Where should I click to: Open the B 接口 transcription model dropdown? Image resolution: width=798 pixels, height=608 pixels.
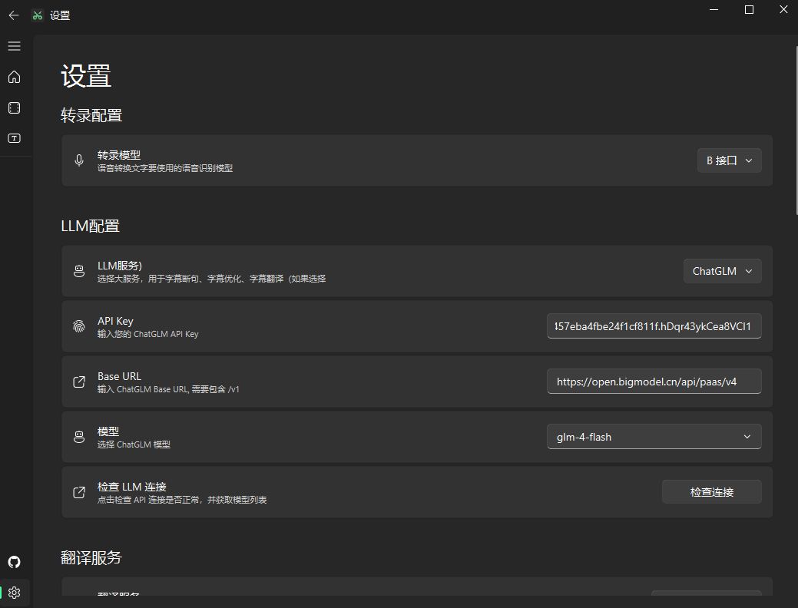728,160
